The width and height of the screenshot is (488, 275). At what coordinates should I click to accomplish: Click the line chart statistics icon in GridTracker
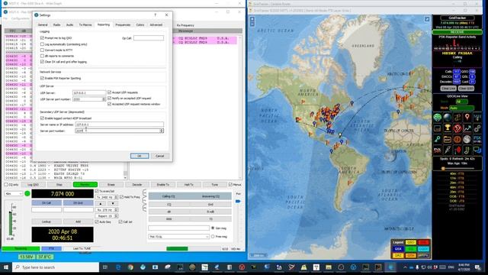tap(467, 128)
